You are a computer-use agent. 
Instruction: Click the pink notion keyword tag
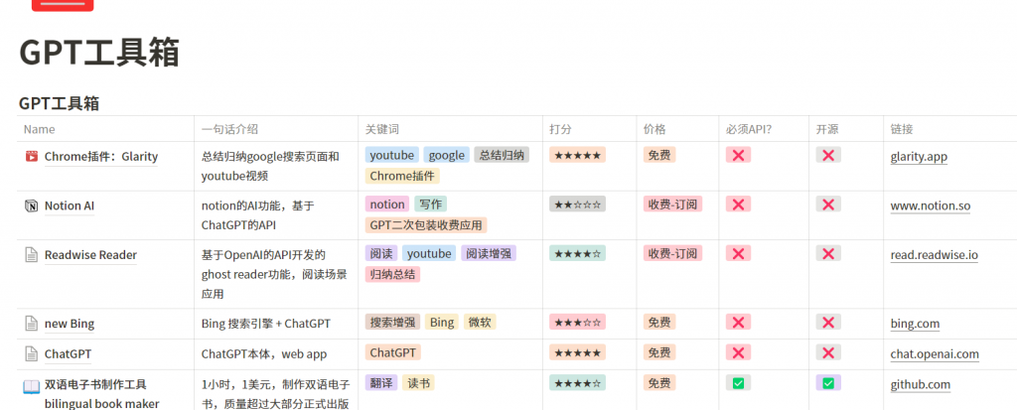[387, 205]
